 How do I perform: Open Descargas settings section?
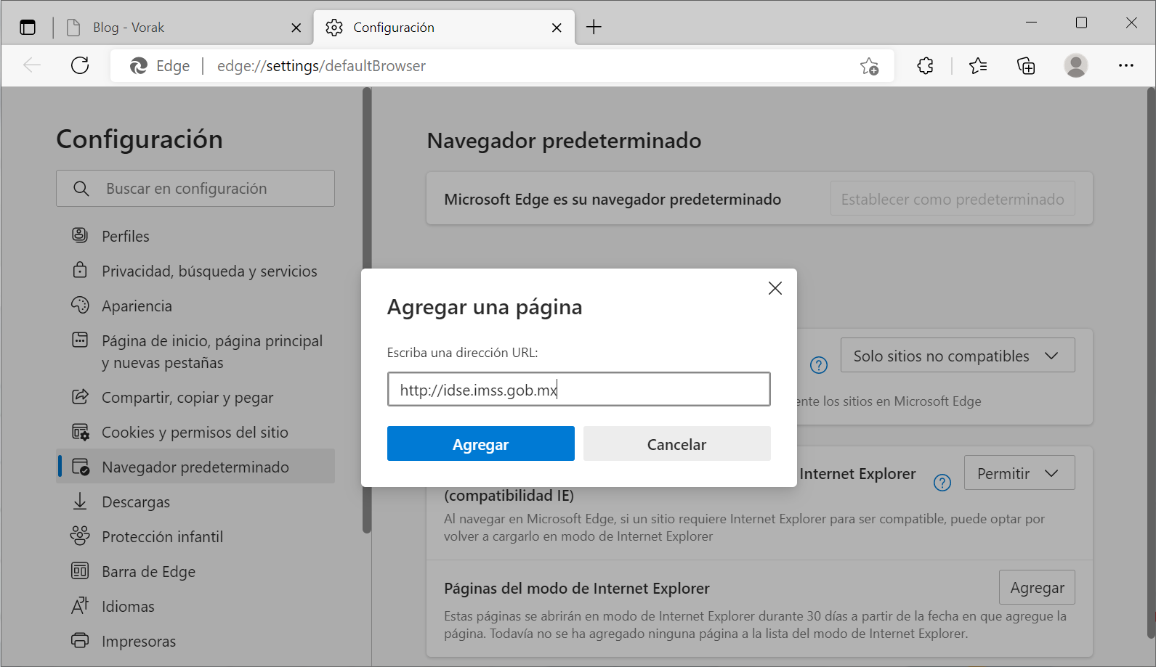click(x=195, y=502)
